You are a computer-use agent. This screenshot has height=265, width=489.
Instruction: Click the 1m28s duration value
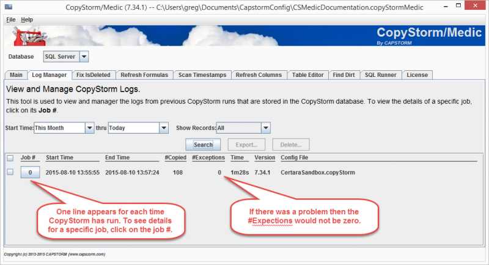240,173
